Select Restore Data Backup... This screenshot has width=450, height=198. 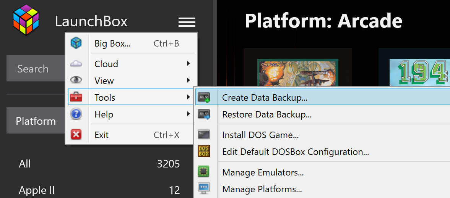(x=323, y=114)
